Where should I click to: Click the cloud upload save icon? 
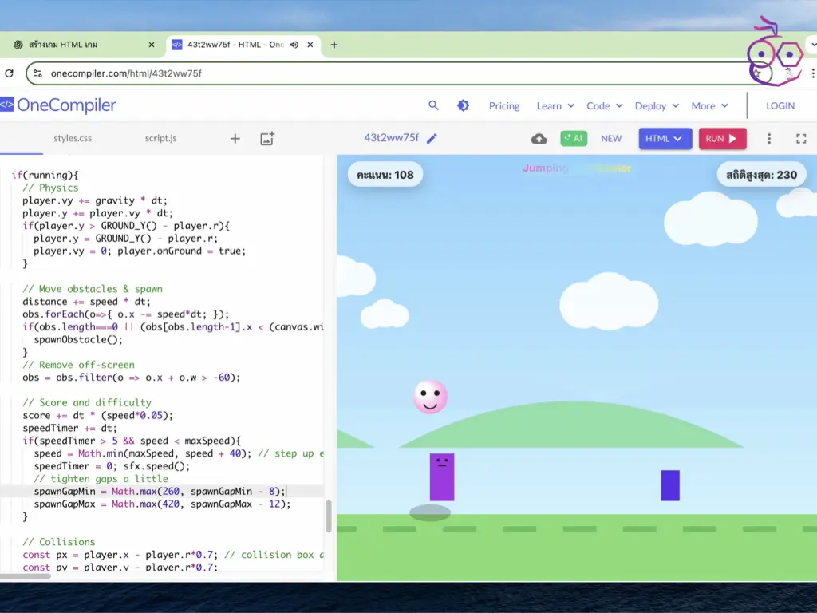[x=539, y=139]
